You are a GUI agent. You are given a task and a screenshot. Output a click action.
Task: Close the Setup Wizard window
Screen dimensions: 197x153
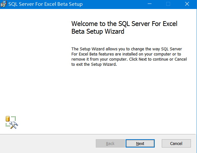tap(187, 4)
